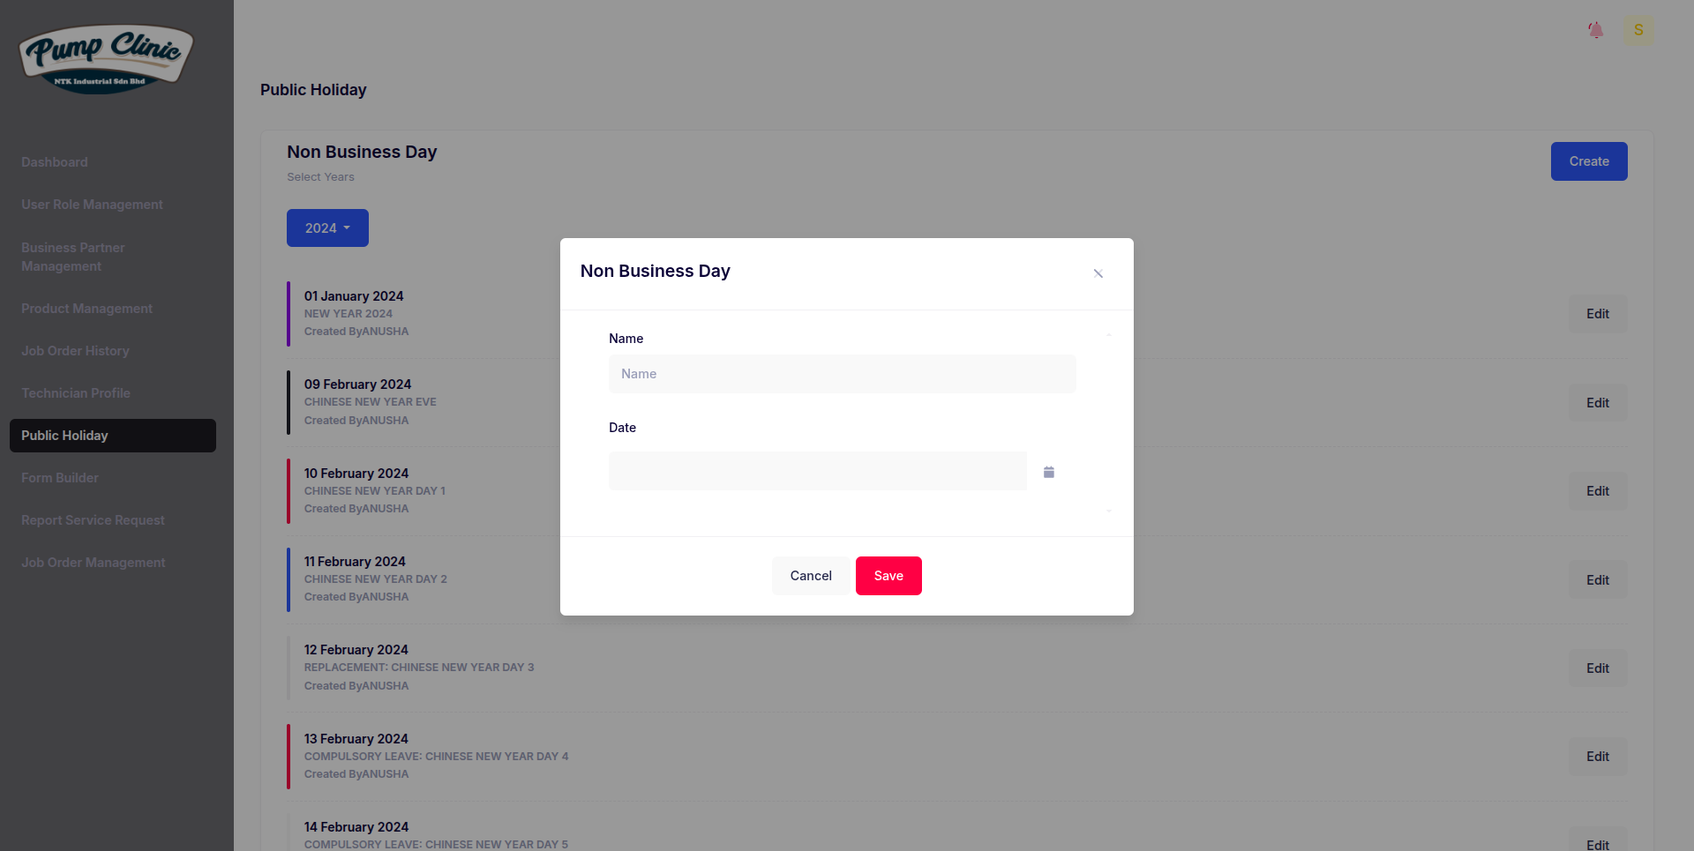Click the notification bell icon
Viewport: 1694px width, 851px height.
tap(1595, 30)
